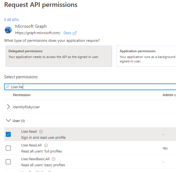The image size is (176, 172).
Task: Click the external link icon beside Docs
Action: point(74,33)
